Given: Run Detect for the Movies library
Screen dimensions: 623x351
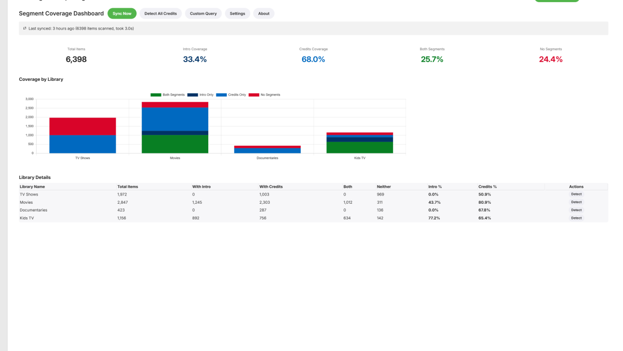Looking at the screenshot, I should (576, 202).
